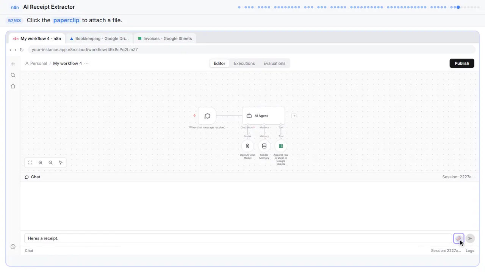Image resolution: width=485 pixels, height=272 pixels.
Task: Click the Publish button
Action: point(462,63)
